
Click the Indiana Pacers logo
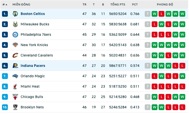pyautogui.click(x=15, y=66)
